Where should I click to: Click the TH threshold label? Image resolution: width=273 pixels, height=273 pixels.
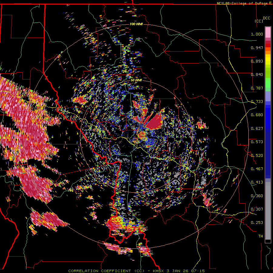[261, 236]
